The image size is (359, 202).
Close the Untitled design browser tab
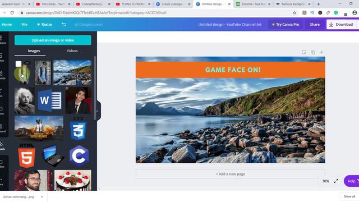click(229, 4)
